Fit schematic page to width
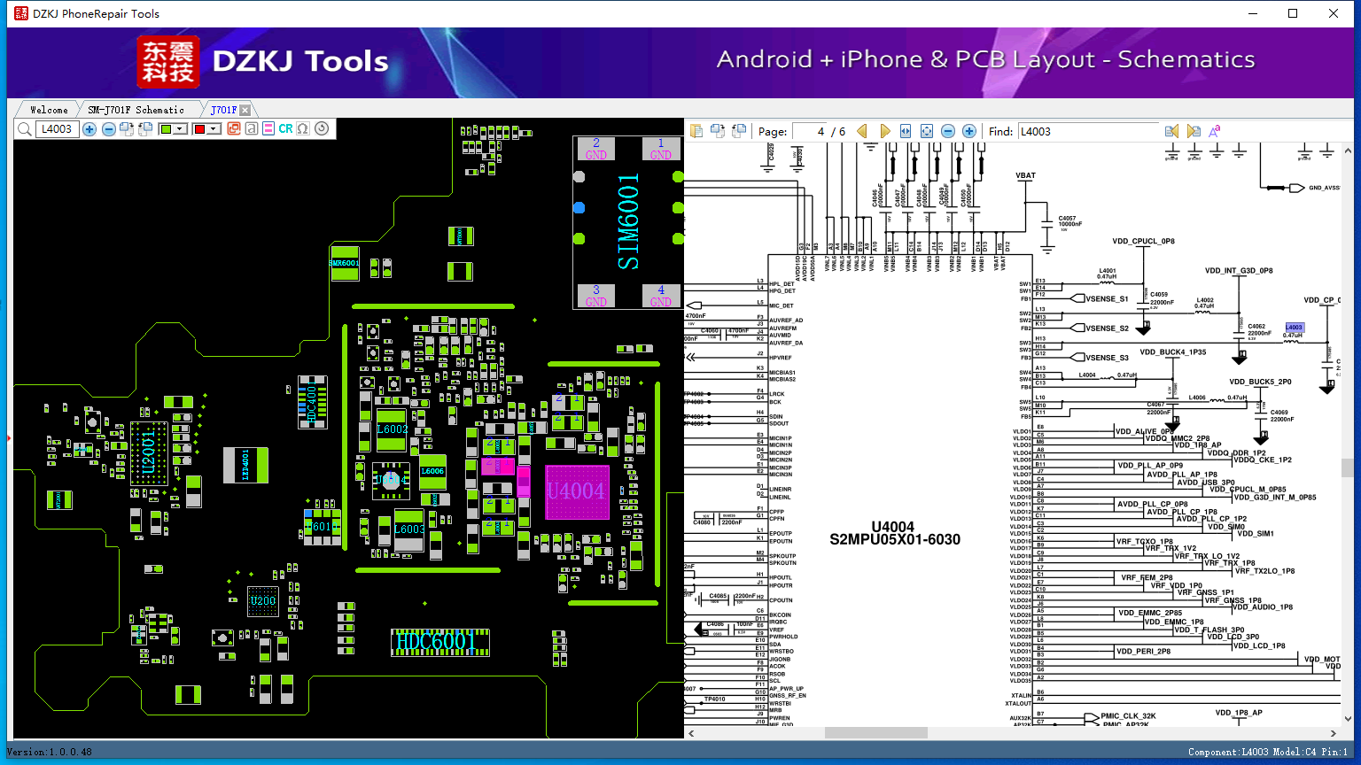This screenshot has width=1361, height=765. click(906, 131)
